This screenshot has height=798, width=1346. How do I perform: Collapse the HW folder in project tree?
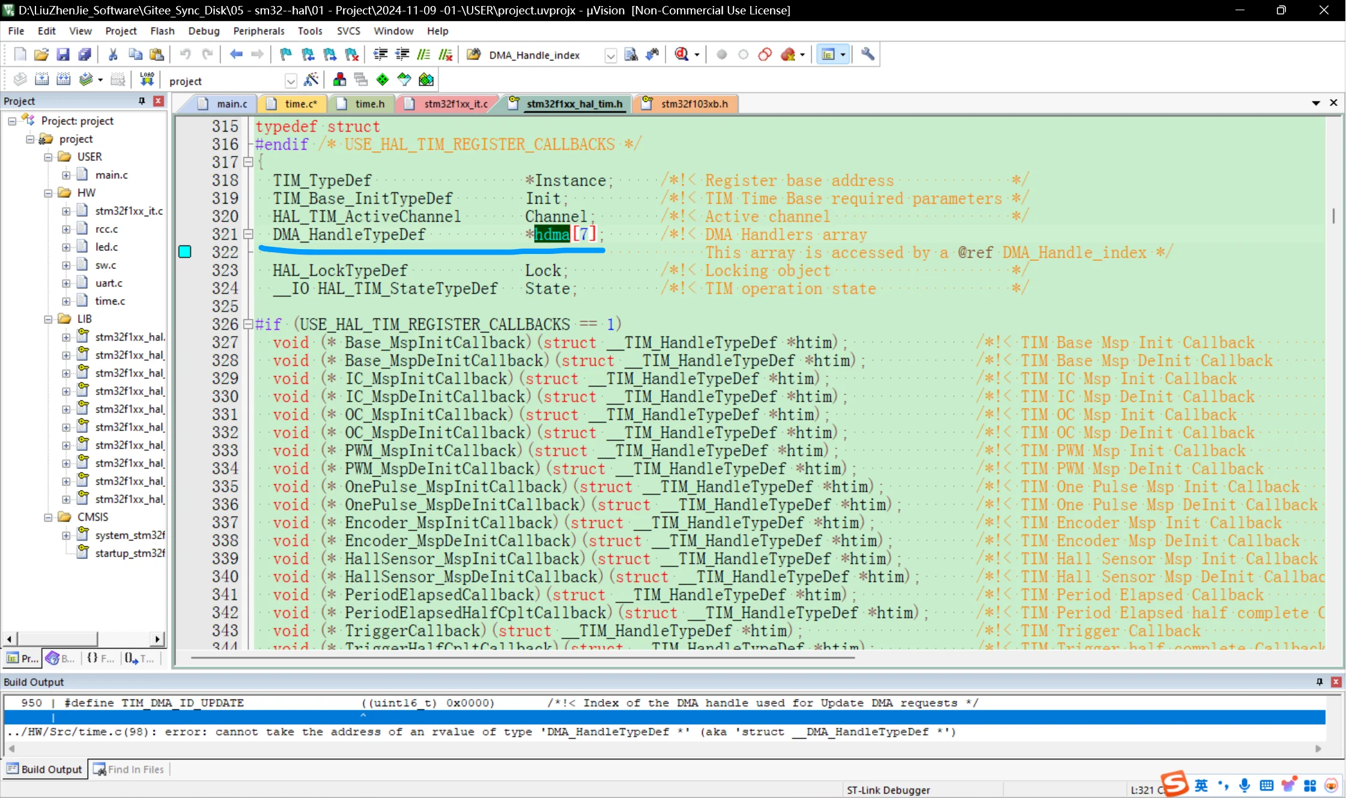pyautogui.click(x=48, y=193)
